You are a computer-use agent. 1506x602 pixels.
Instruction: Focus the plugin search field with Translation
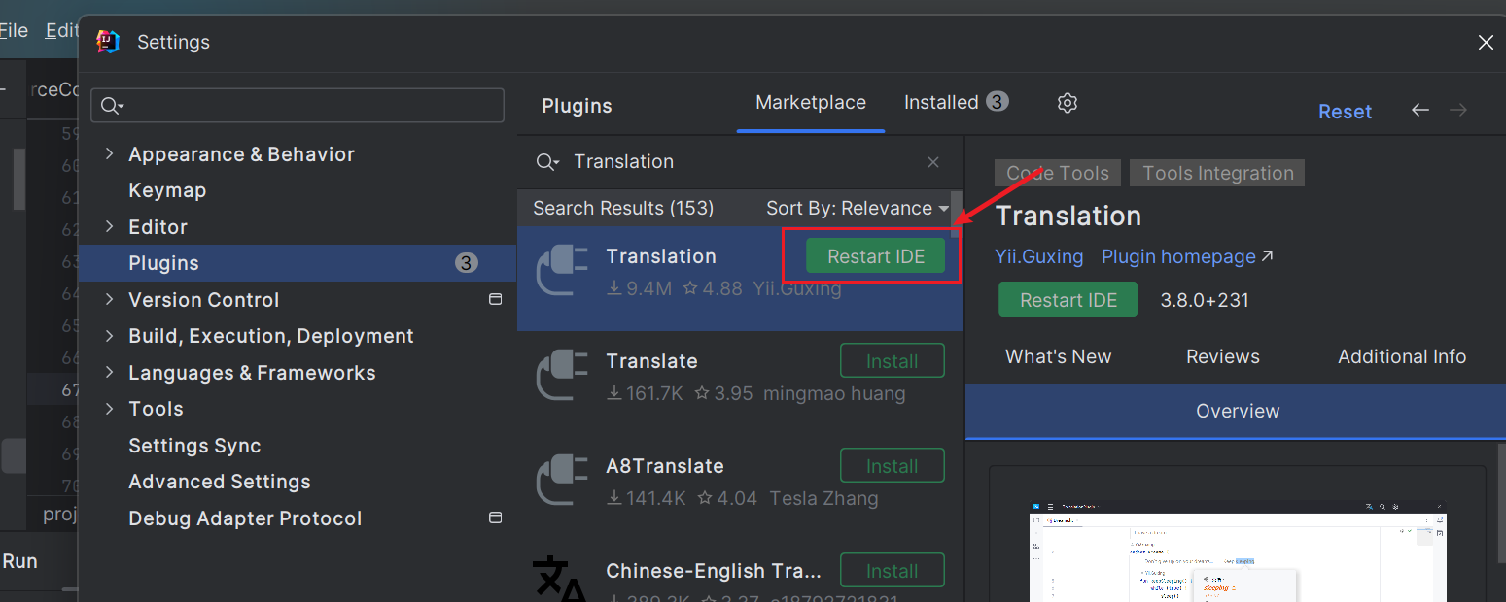tap(739, 162)
